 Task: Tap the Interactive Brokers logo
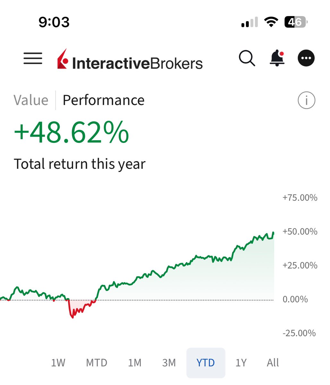[x=130, y=60]
